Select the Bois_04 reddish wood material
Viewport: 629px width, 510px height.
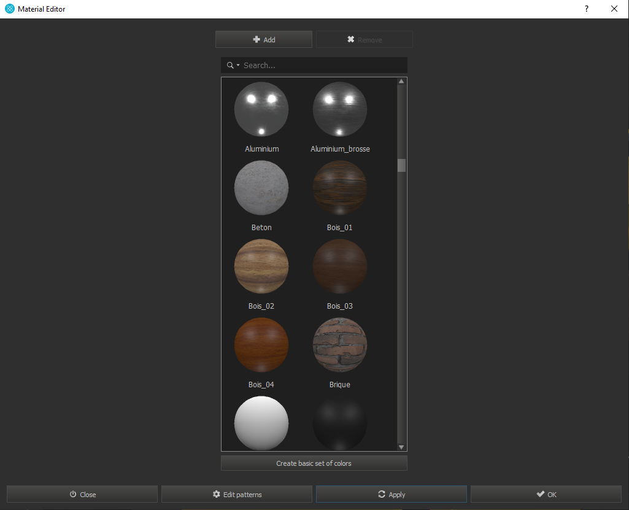coord(261,345)
